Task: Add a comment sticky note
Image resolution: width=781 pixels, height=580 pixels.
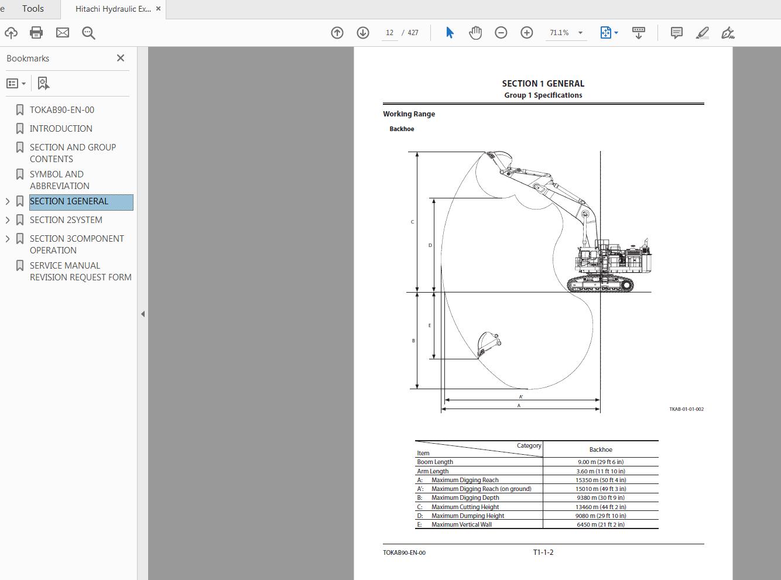Action: click(x=677, y=33)
